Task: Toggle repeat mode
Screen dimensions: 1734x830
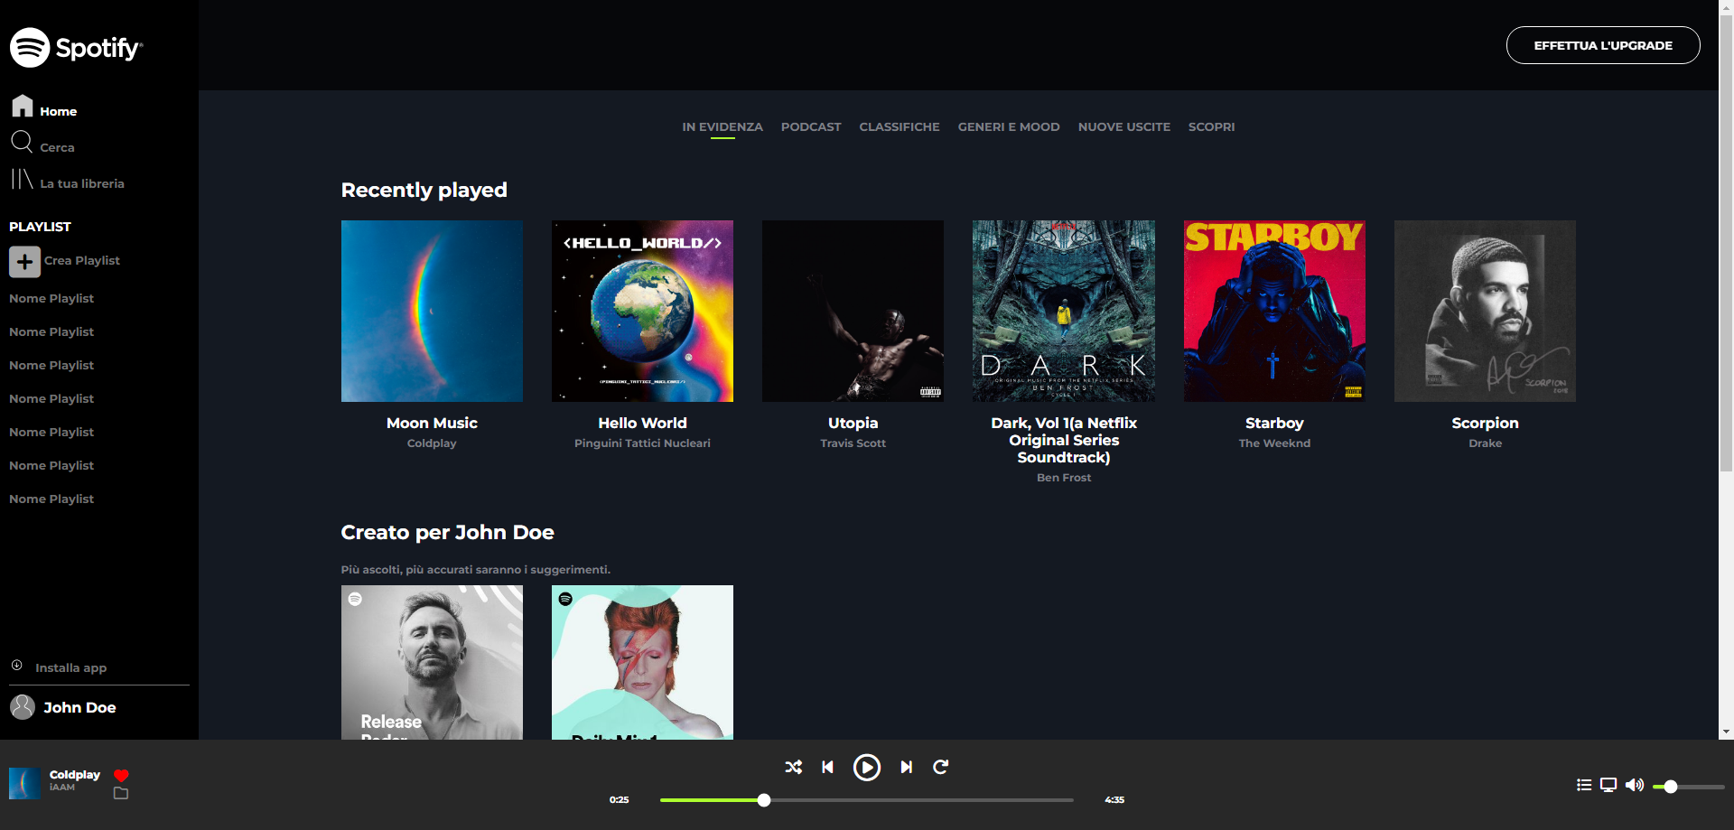Action: 940,767
